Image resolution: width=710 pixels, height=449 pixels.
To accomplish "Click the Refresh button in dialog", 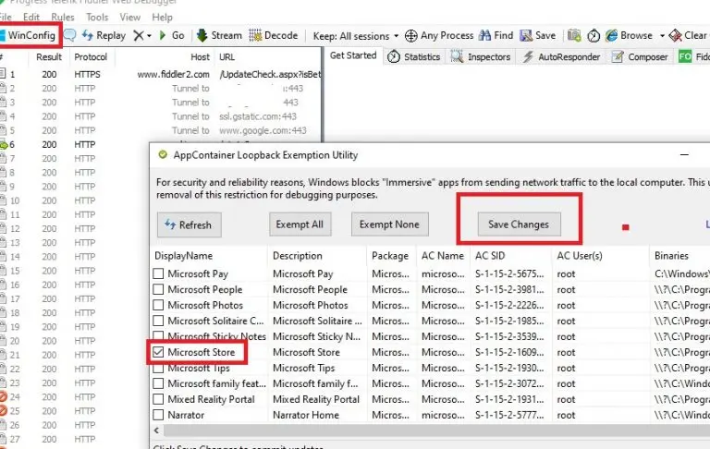I will coord(190,224).
